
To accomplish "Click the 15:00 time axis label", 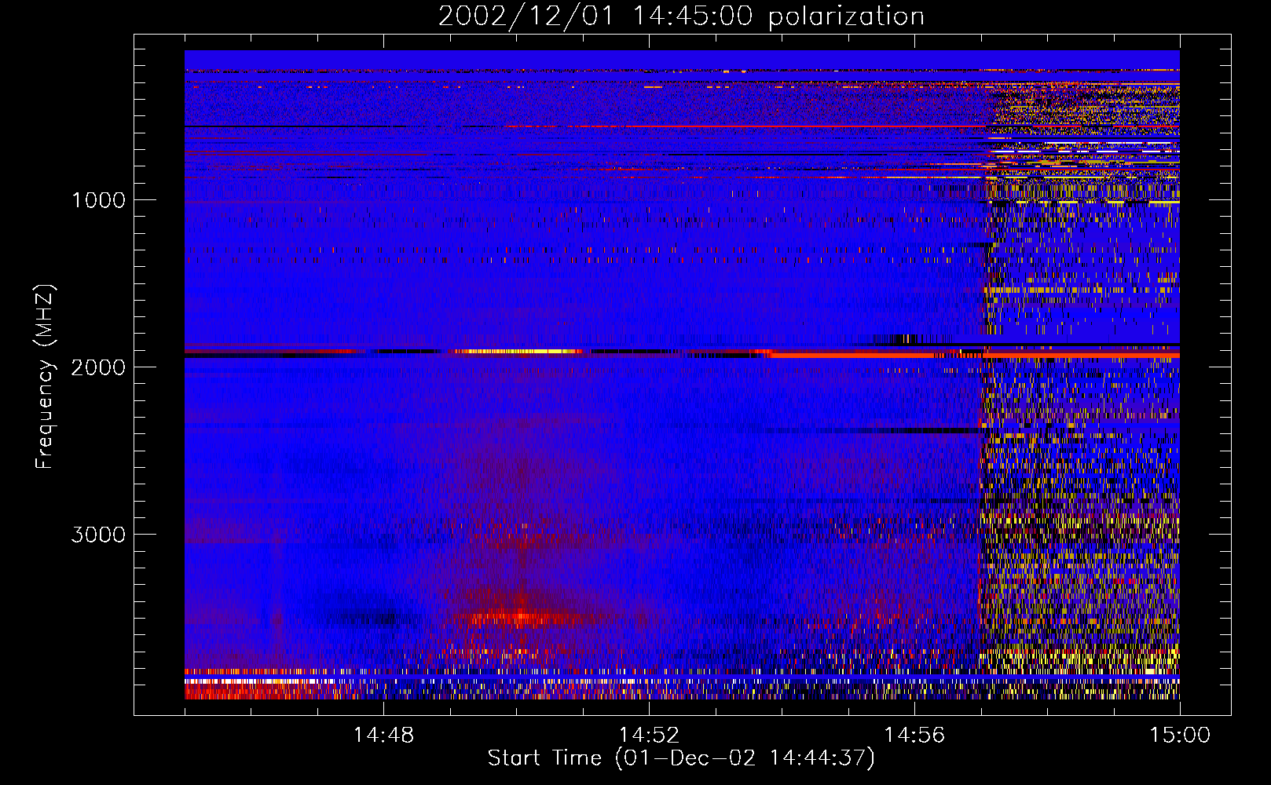I will point(1180,736).
